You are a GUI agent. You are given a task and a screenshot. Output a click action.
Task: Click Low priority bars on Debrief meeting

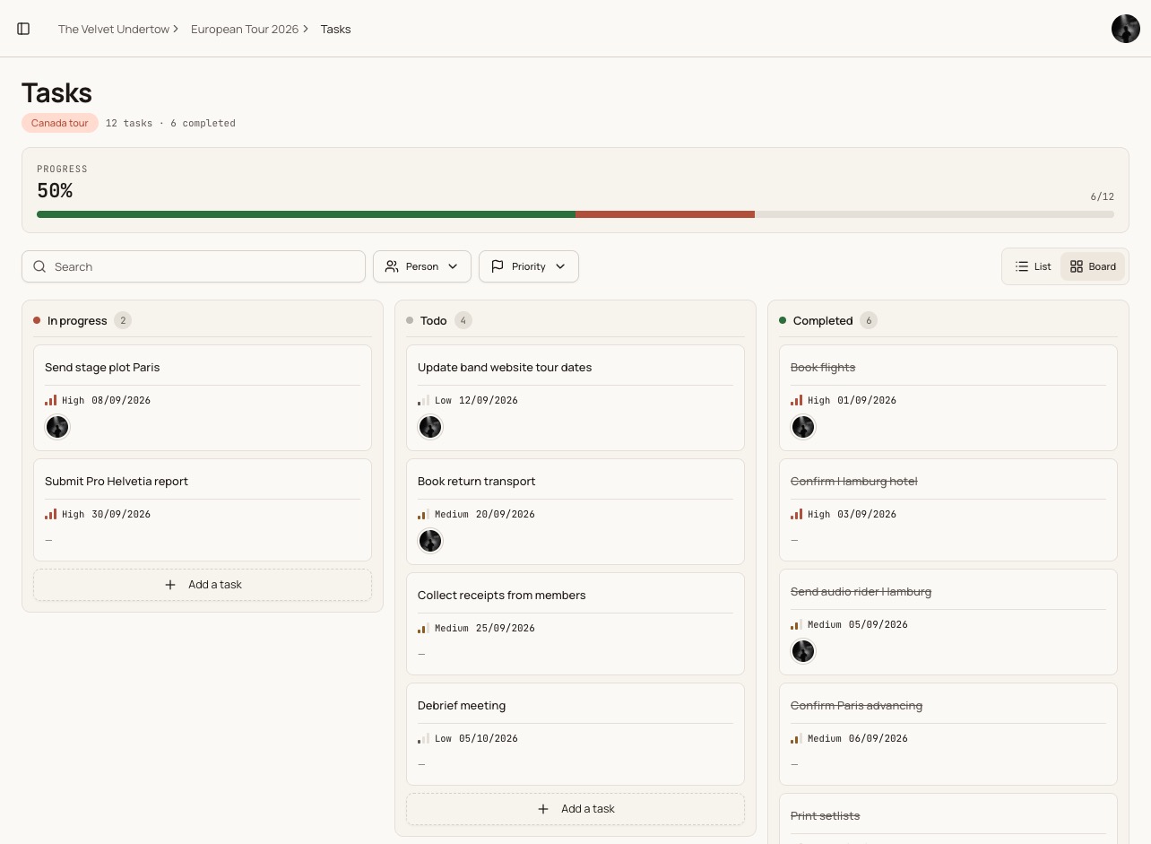pyautogui.click(x=424, y=738)
